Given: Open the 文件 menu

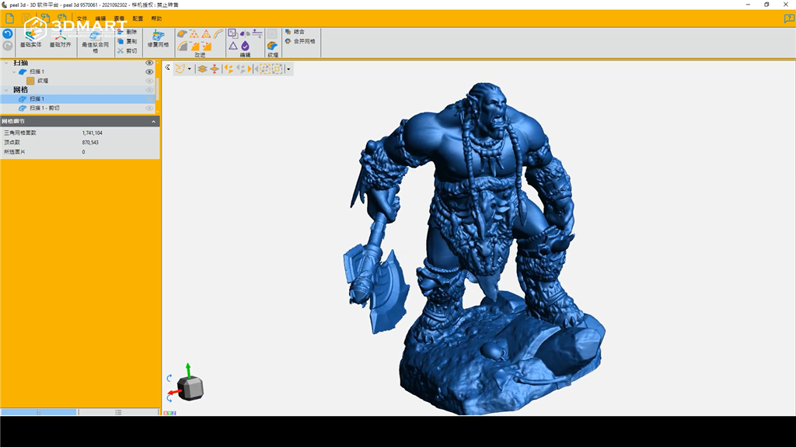Looking at the screenshot, I should [82, 18].
